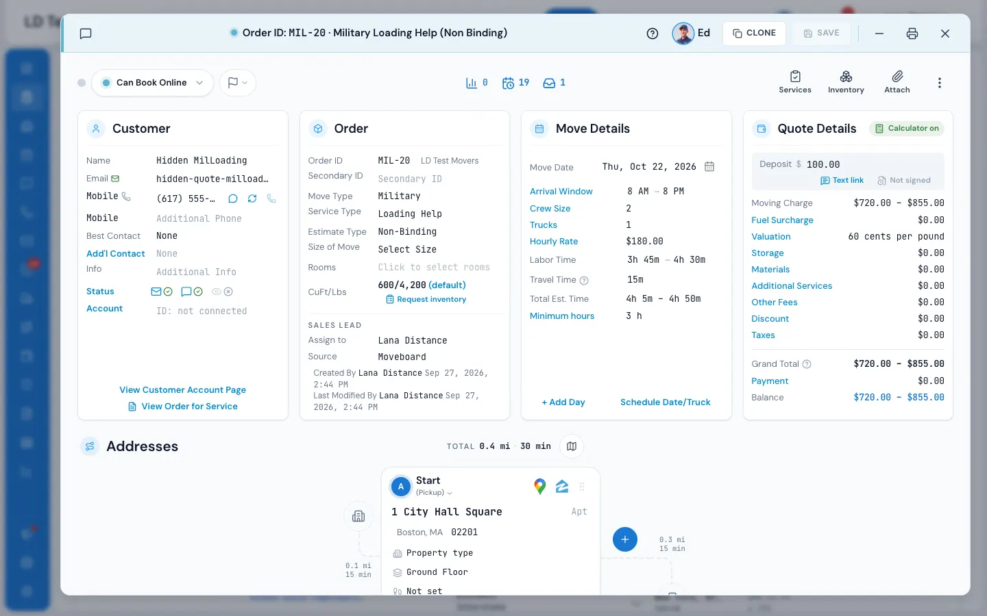Open the addresses map view
The width and height of the screenshot is (987, 616).
(x=572, y=446)
